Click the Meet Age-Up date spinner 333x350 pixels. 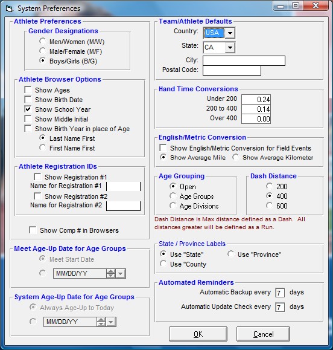[x=111, y=274]
